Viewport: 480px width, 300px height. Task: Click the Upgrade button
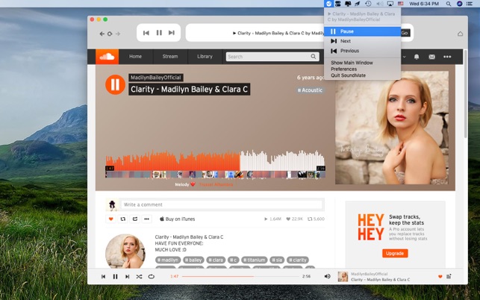[395, 254]
